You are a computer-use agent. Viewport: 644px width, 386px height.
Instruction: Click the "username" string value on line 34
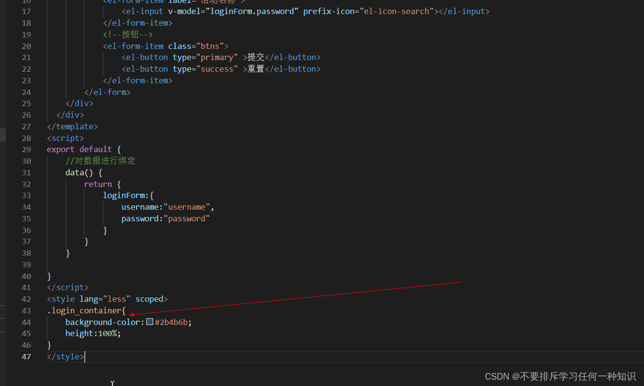pos(187,207)
